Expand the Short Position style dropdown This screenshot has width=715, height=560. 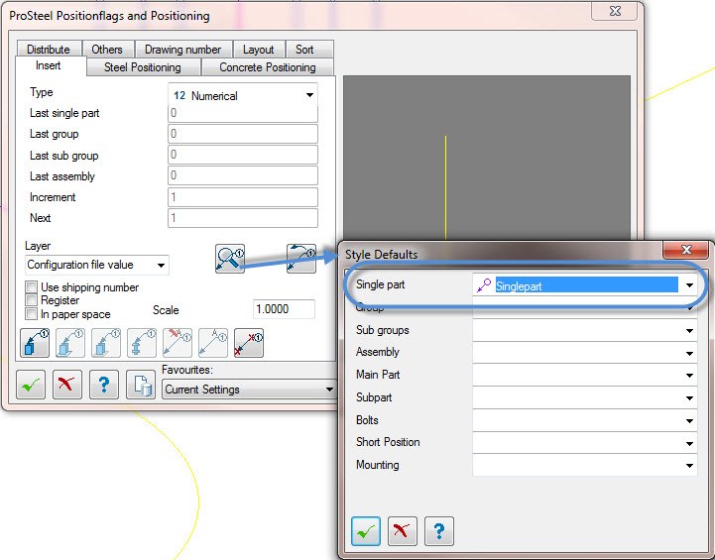click(x=689, y=443)
